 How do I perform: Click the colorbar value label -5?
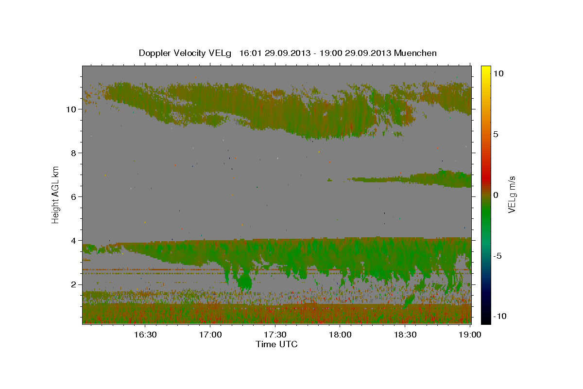tap(497, 256)
